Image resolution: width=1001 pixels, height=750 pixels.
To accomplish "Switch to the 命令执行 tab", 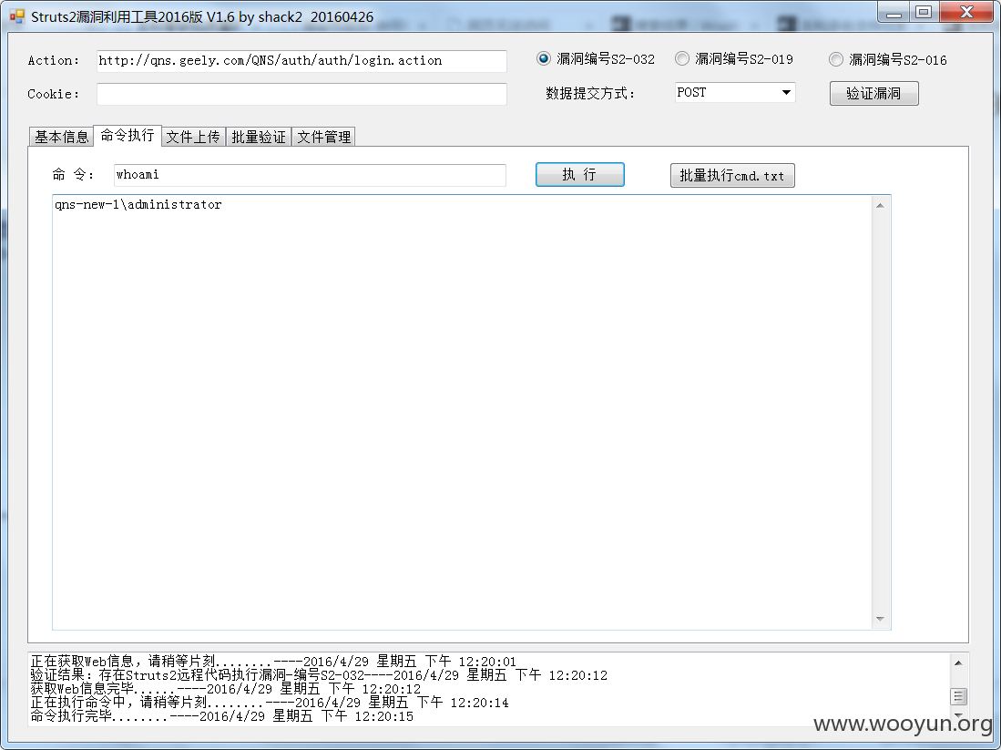I will 127,136.
